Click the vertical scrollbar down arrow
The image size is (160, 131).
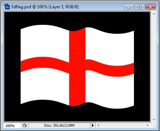tap(154, 120)
